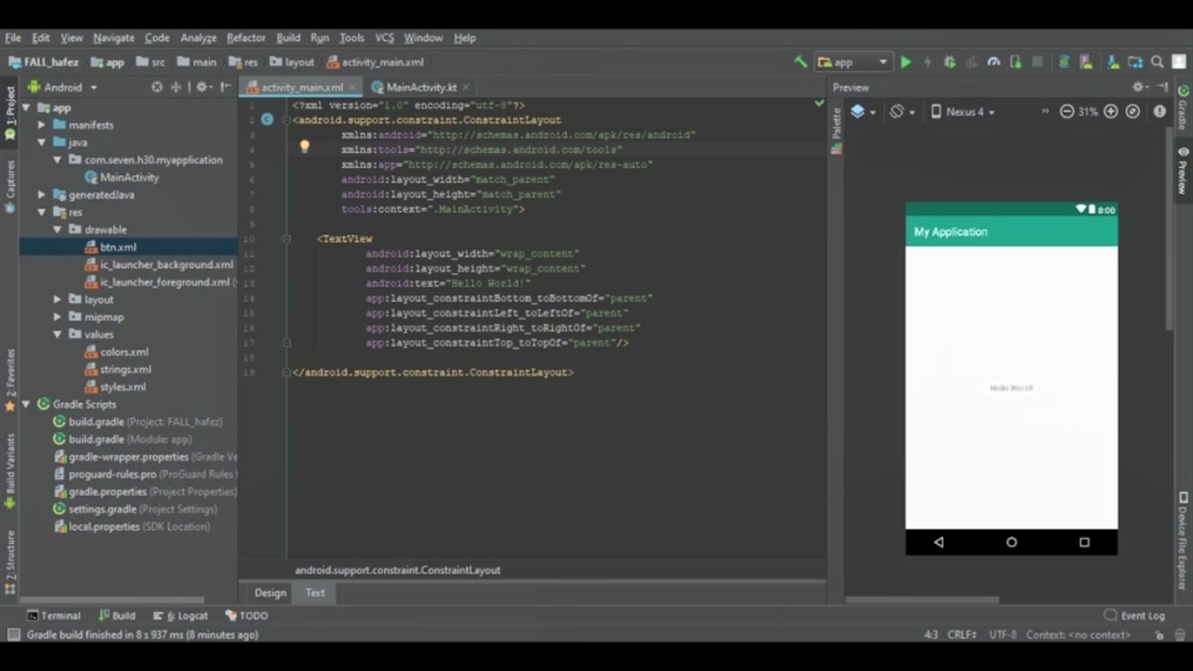The width and height of the screenshot is (1193, 671).
Task: Click the yellow lightbulb intention icon
Action: (x=304, y=146)
